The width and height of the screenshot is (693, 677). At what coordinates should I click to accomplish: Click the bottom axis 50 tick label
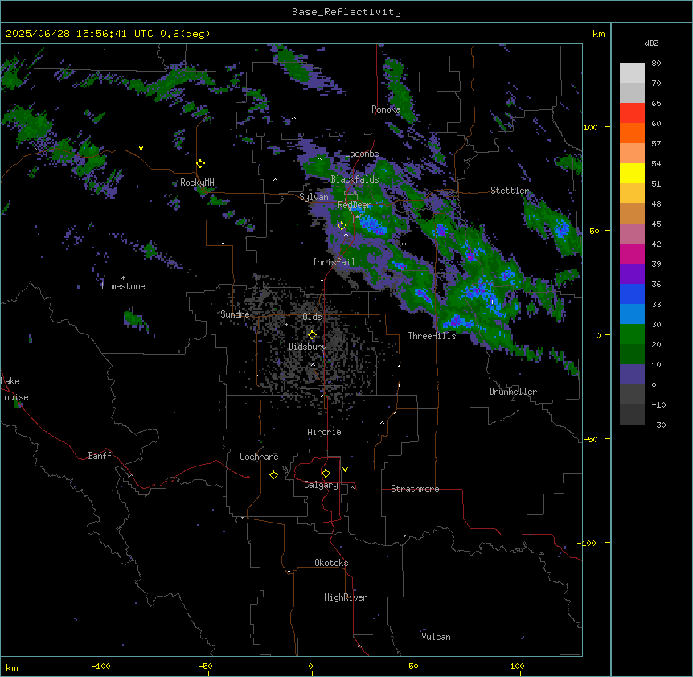coord(413,666)
